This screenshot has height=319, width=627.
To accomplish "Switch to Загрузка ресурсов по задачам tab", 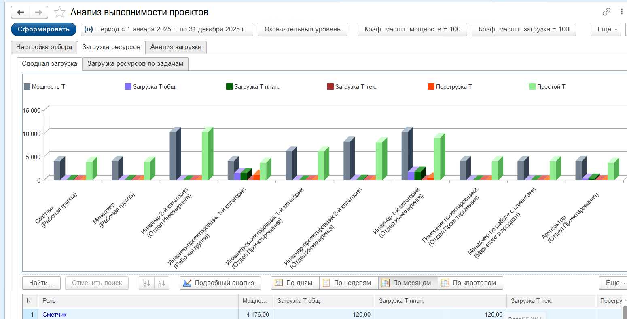I will click(136, 64).
